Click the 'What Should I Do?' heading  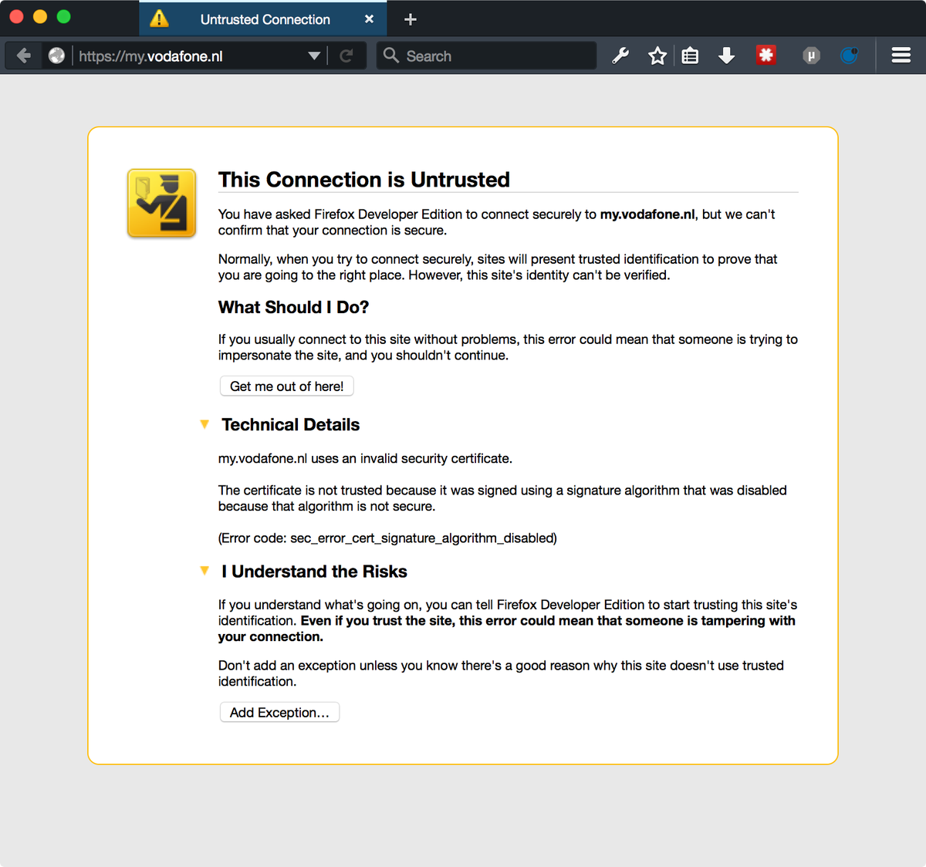click(x=294, y=307)
